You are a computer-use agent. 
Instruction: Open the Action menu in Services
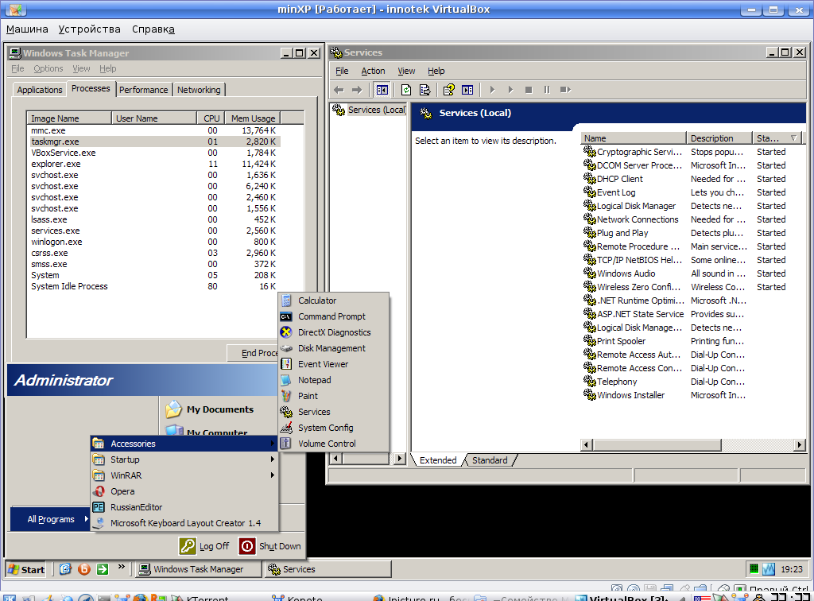(373, 71)
